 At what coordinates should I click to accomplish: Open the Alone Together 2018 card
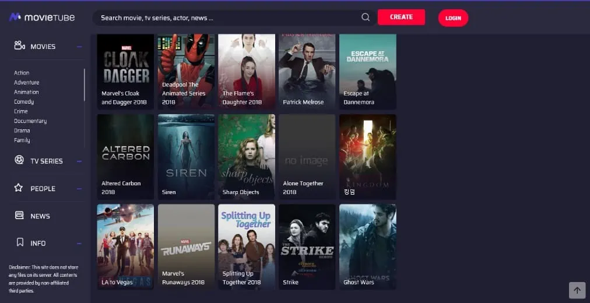pyautogui.click(x=307, y=157)
